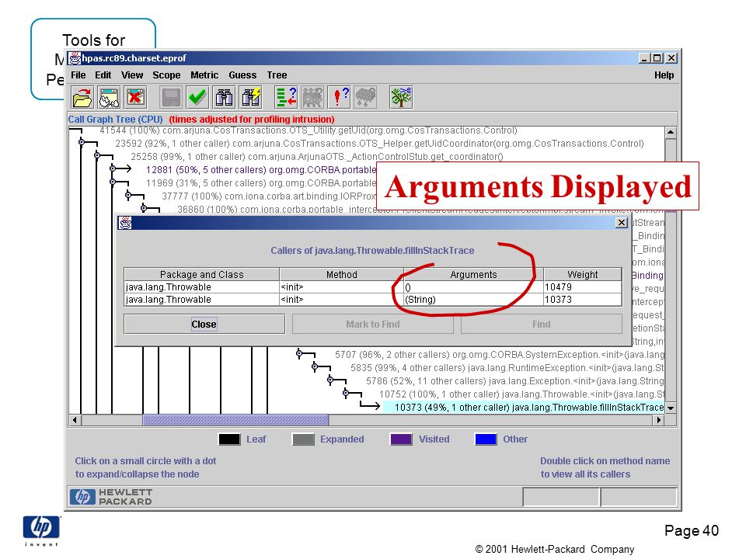Click the window with footprints toolbar icon
This screenshot has width=746, height=559.
pos(109,98)
